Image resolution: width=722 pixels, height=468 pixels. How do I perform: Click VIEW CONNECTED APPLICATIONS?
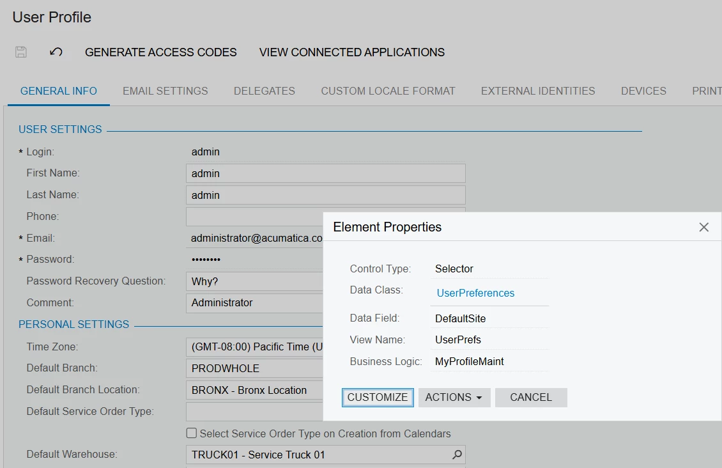coord(351,52)
